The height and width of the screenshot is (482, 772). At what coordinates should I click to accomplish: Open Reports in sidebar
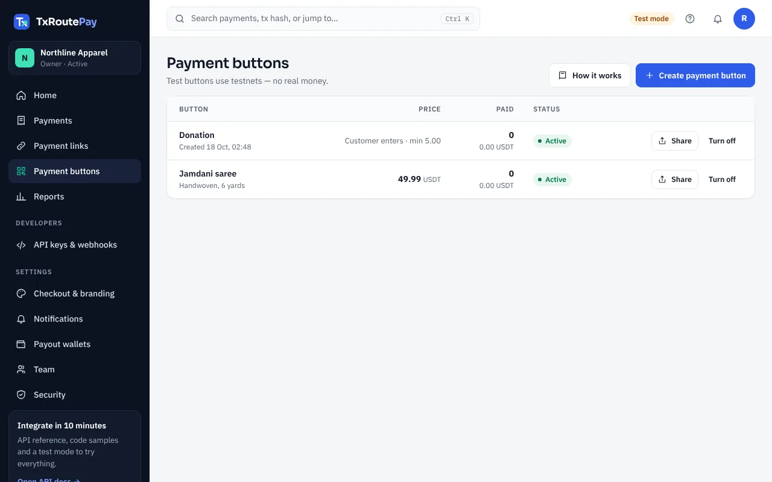point(75,196)
